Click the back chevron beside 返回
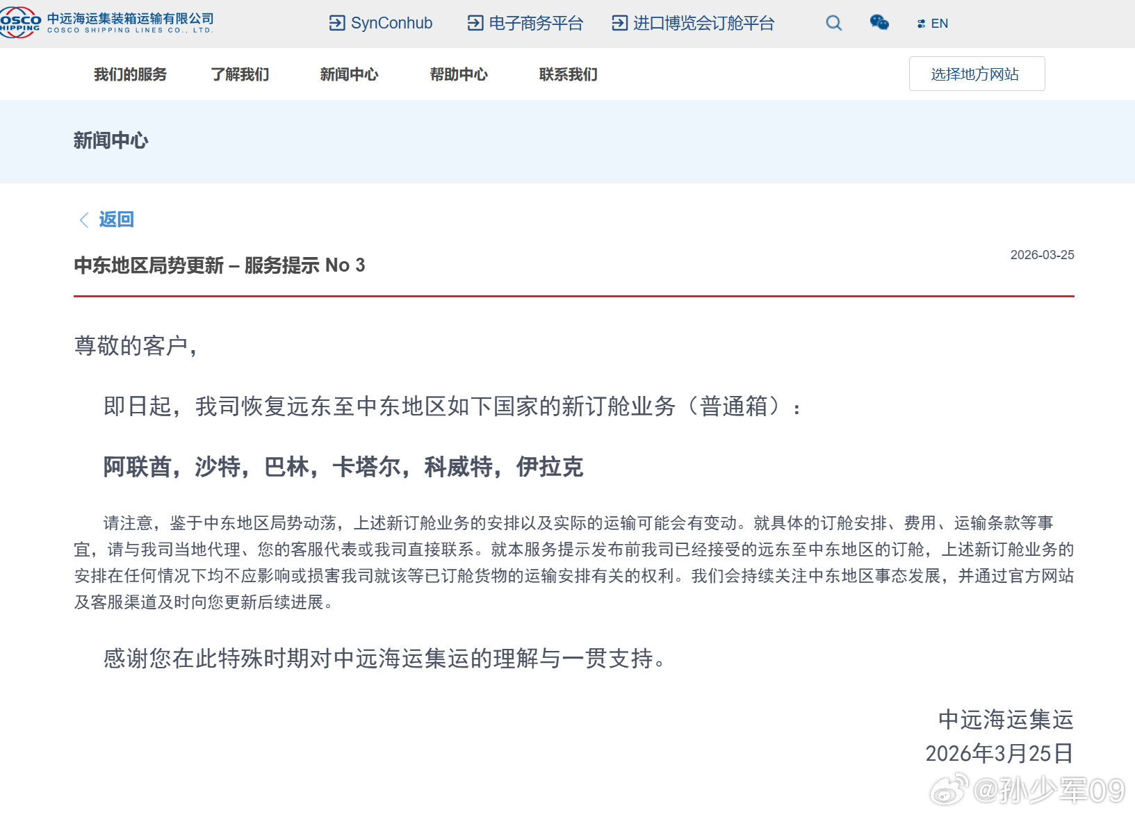 pos(84,220)
